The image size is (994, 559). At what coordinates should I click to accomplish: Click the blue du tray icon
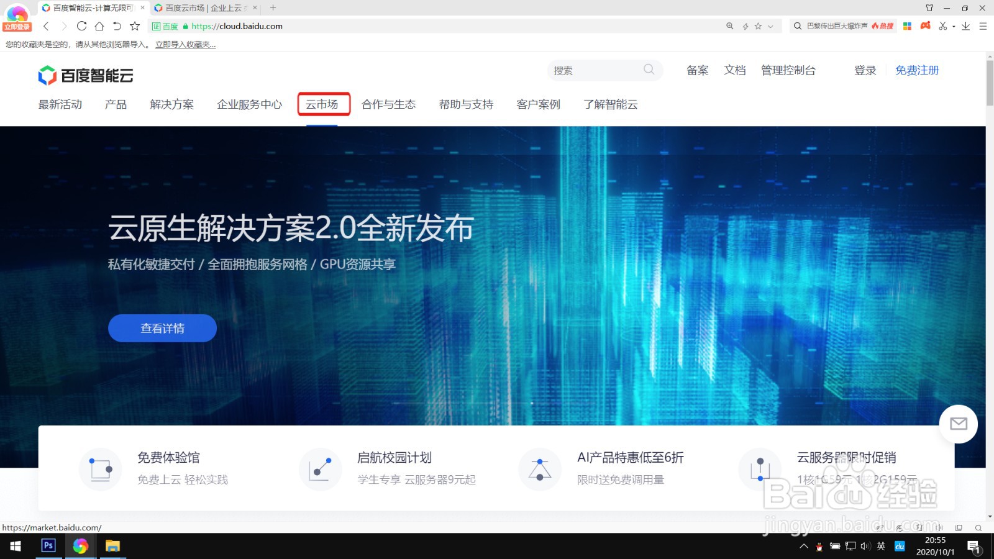tap(900, 546)
